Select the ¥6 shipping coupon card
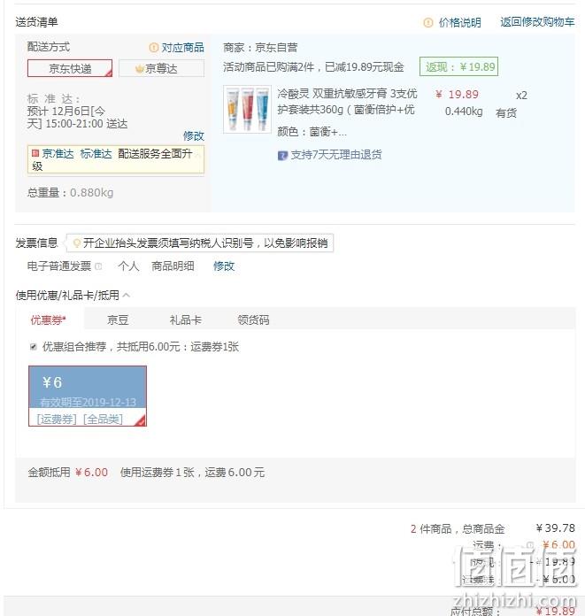585x616 pixels. (88, 396)
